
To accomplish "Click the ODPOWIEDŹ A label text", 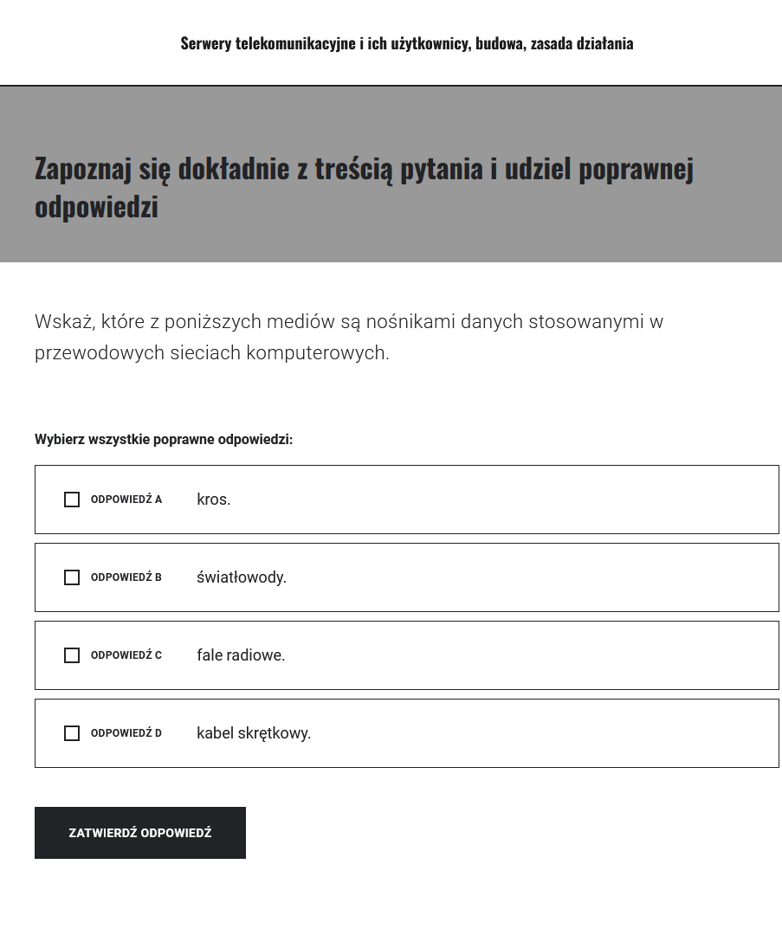I will point(126,500).
